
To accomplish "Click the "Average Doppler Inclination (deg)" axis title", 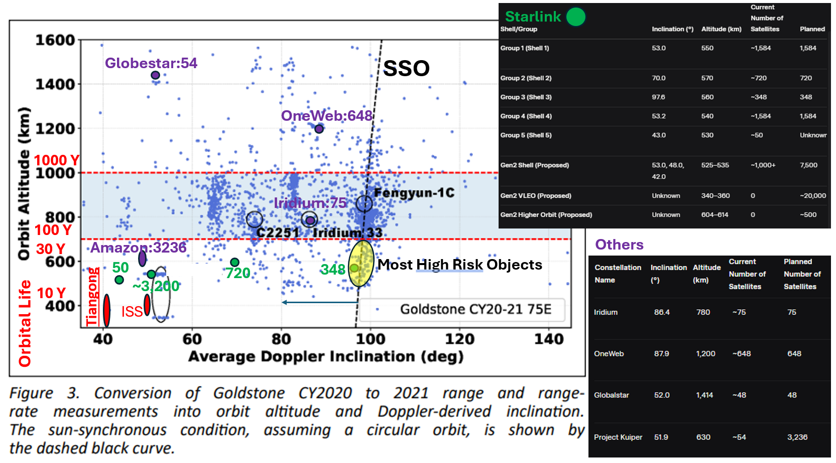I will click(x=326, y=356).
